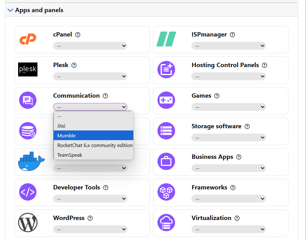Expand the Business Apps dropdown

click(x=229, y=168)
